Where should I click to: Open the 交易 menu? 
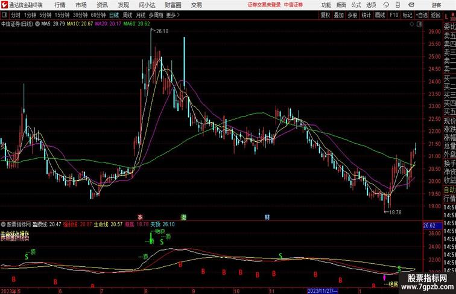pos(196,5)
